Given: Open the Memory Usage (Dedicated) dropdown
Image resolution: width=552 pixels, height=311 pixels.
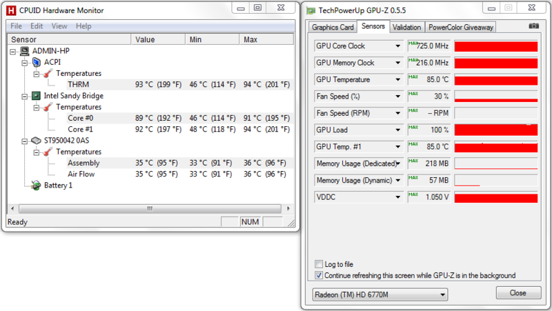Looking at the screenshot, I should pyautogui.click(x=398, y=163).
